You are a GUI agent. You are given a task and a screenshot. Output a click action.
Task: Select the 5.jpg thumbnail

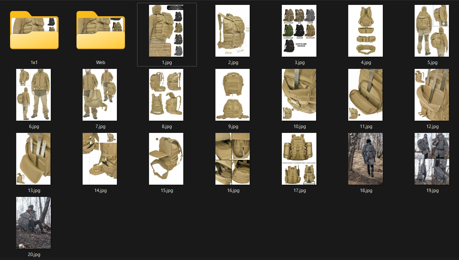click(432, 31)
